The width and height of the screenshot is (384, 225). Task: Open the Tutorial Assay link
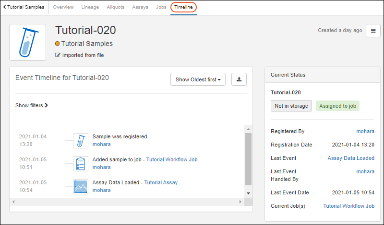161,183
